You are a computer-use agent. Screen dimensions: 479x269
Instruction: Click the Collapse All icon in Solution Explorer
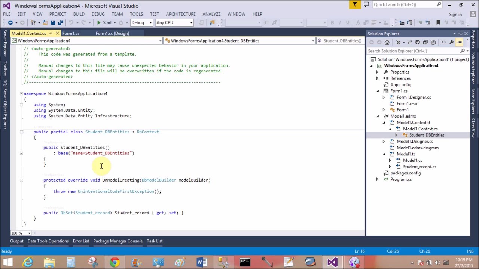coord(425,42)
